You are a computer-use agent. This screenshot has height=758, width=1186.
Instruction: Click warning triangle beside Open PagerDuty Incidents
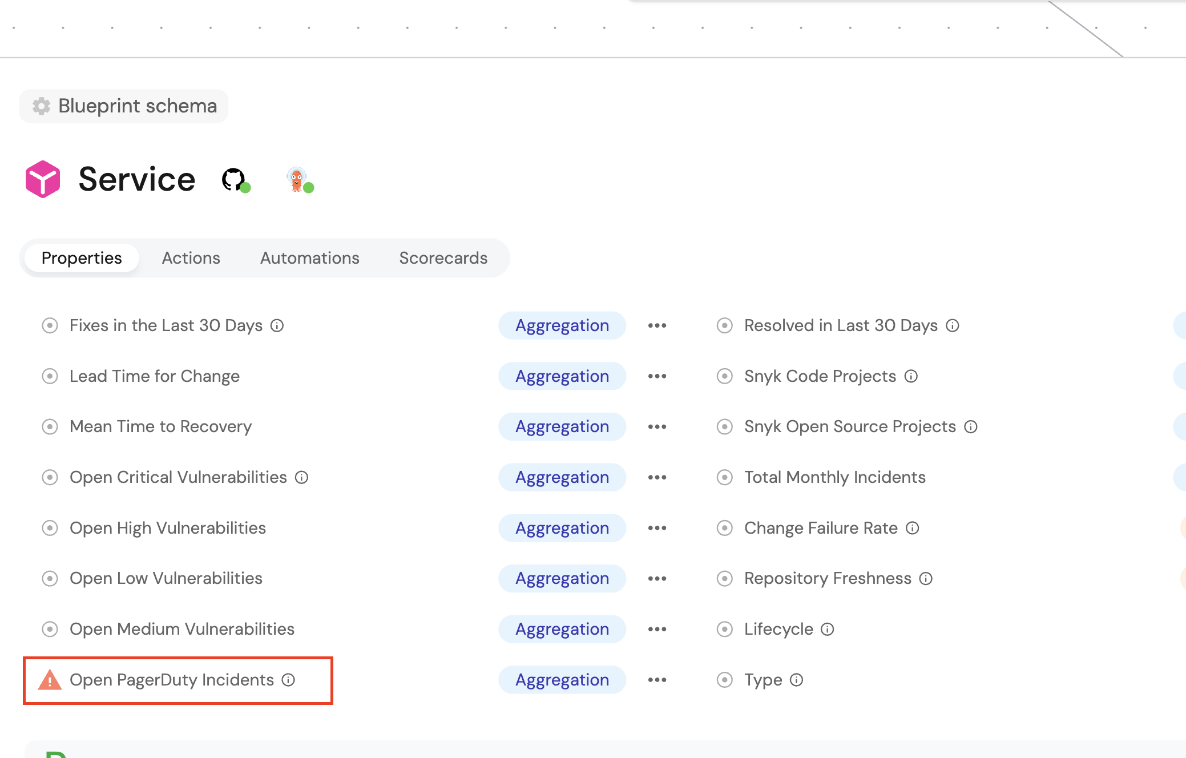coord(50,680)
